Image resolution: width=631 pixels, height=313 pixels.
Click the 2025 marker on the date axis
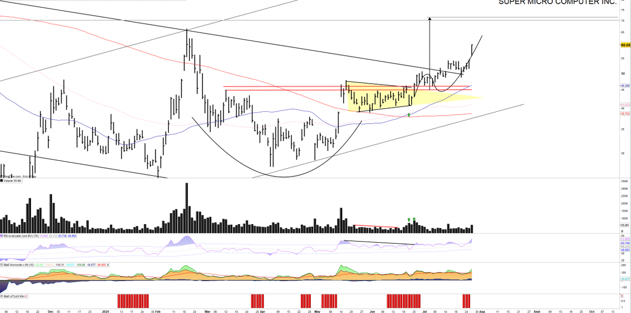(x=105, y=311)
